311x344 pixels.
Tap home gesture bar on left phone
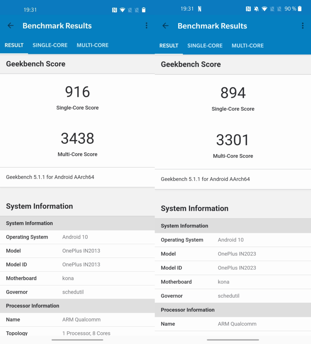coord(78,340)
